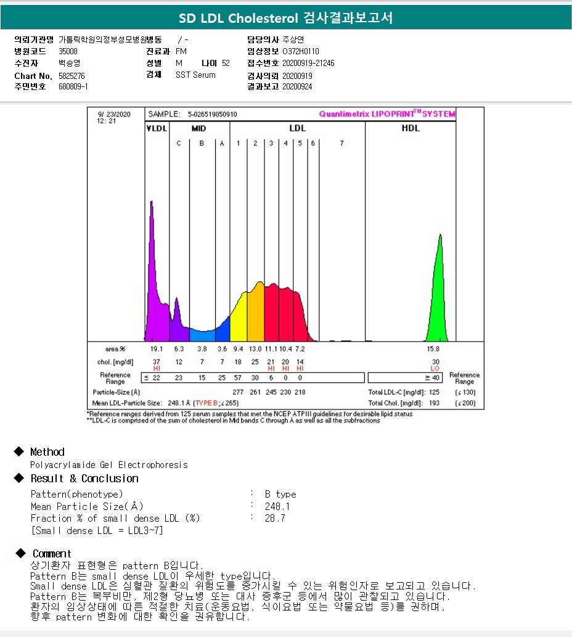Select the requesting institution name 가톨릭학원의정부성모병원병동
Screen dimensions: 572x637
pyautogui.click(x=110, y=40)
